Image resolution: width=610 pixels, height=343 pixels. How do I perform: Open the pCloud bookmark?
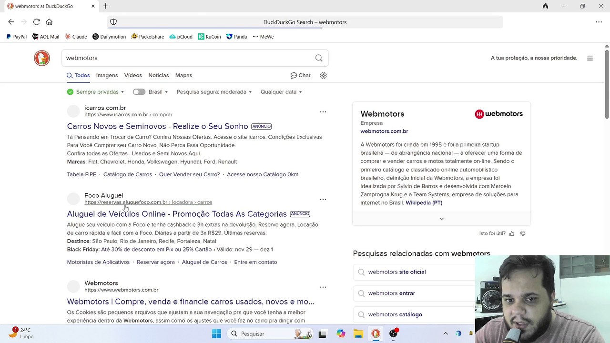[x=181, y=37]
